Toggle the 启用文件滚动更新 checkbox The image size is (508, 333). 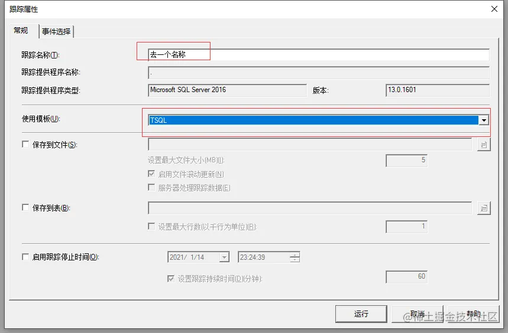[x=151, y=174]
